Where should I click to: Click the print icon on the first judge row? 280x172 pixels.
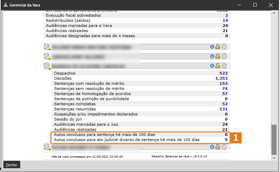(218, 47)
